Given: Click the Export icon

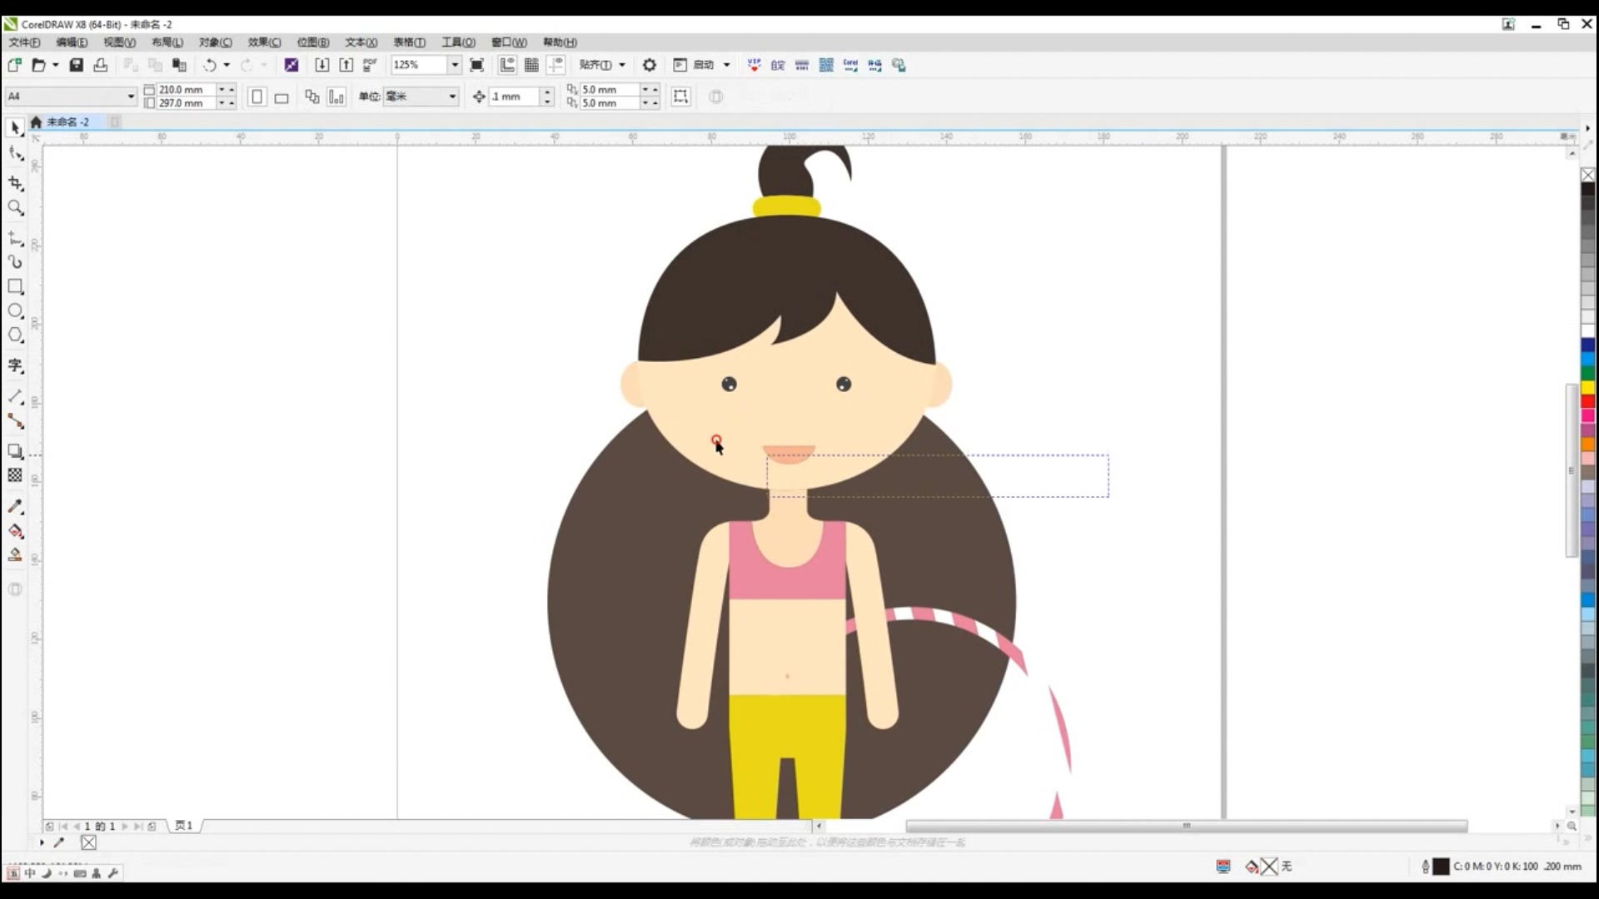Looking at the screenshot, I should click(x=346, y=65).
